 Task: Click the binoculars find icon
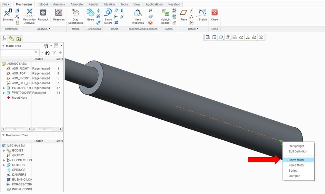coord(48,53)
